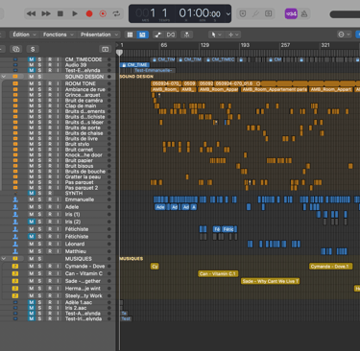Click the purple count-in 1234 button

point(291,13)
